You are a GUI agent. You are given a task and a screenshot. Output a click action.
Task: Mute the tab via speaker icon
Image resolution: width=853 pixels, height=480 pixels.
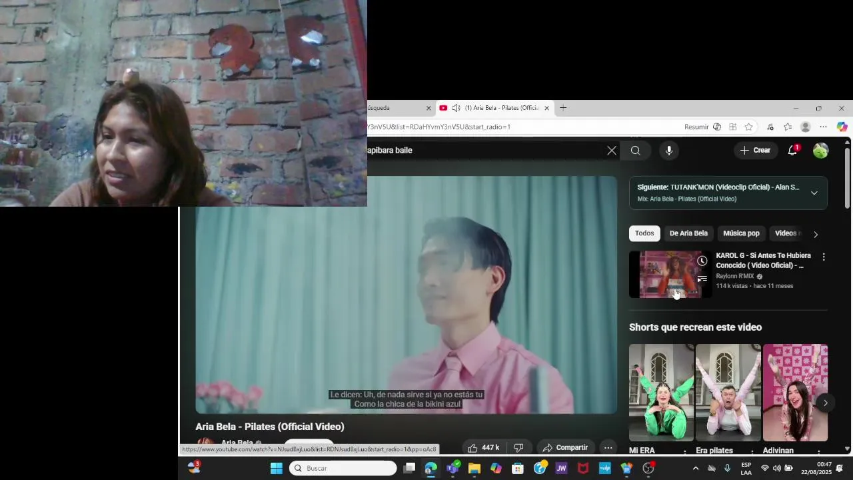pos(456,108)
